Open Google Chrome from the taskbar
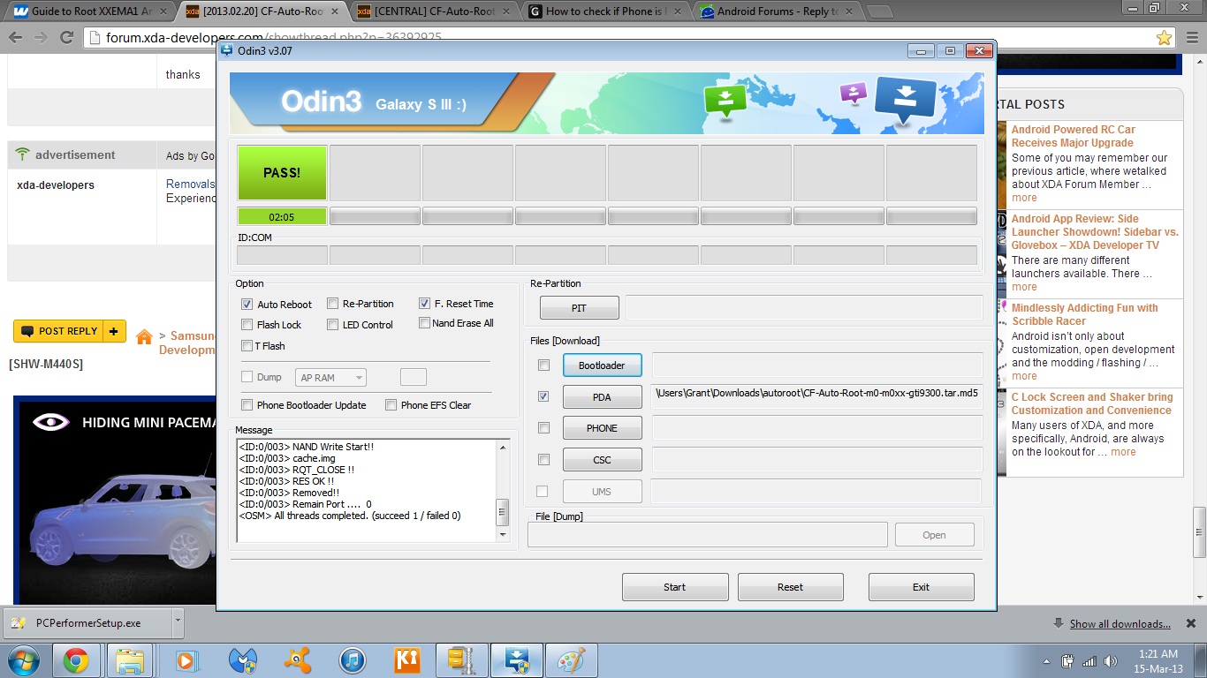Viewport: 1207px width, 678px height. (76, 660)
